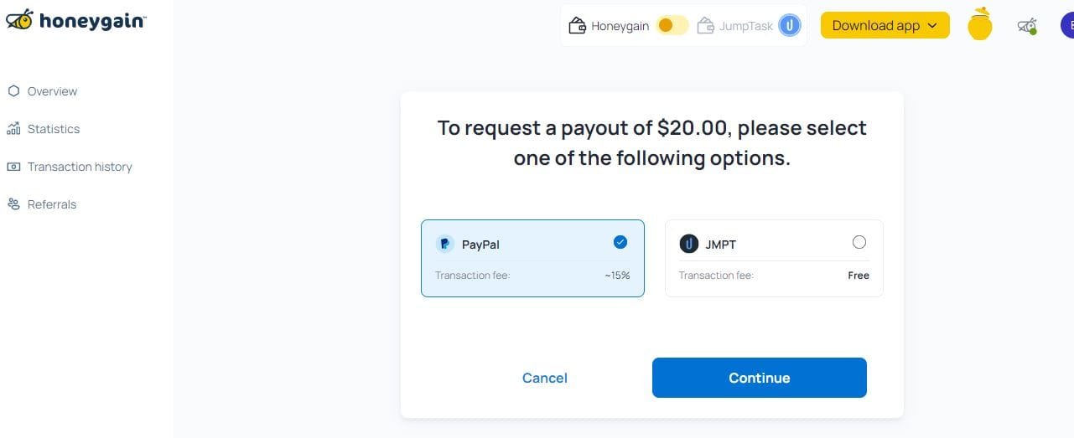Image resolution: width=1074 pixels, height=438 pixels.
Task: Click the PayPal selected checkmark
Action: pos(620,242)
